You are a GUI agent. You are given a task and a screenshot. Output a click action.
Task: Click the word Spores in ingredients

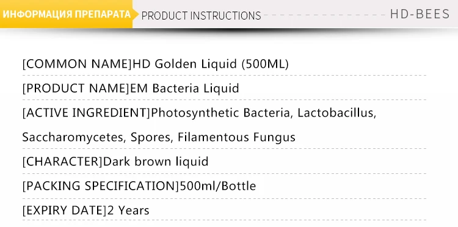150,137
